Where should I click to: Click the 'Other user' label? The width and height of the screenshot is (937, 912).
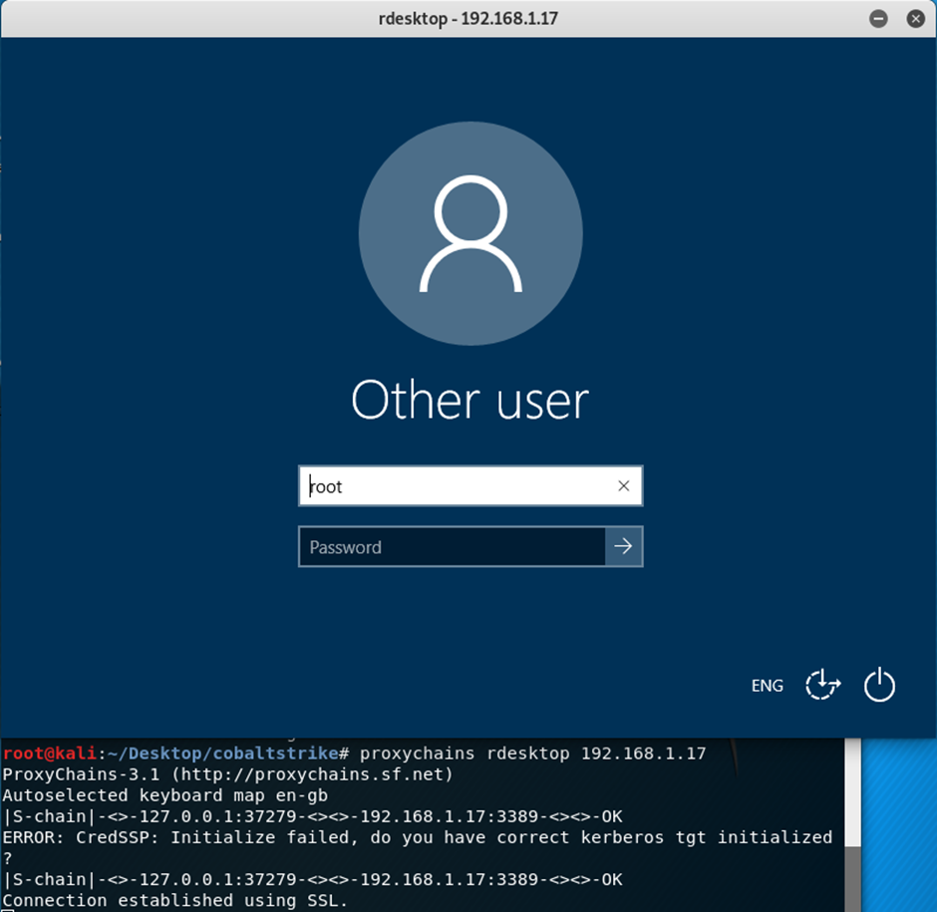click(x=470, y=401)
